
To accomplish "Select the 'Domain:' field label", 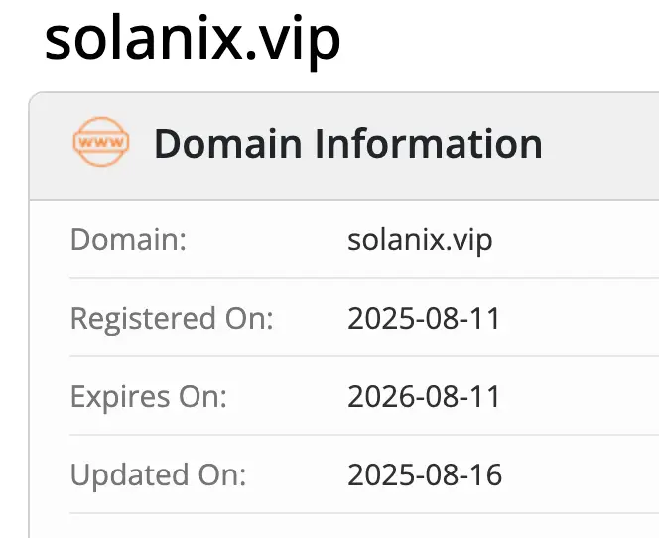I will click(128, 240).
